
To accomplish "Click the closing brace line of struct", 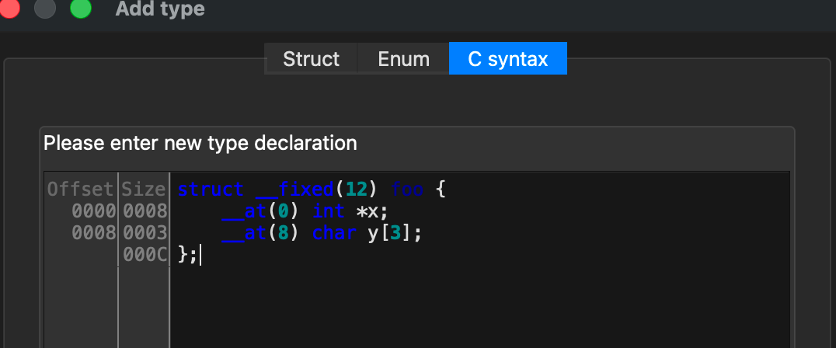I will click(187, 255).
